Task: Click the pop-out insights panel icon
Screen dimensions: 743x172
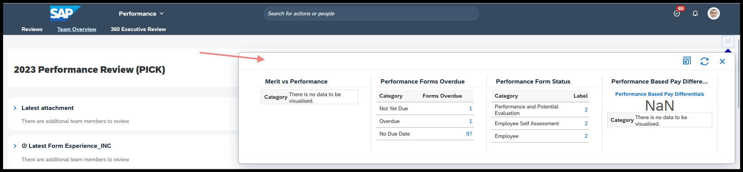Action: coord(686,61)
